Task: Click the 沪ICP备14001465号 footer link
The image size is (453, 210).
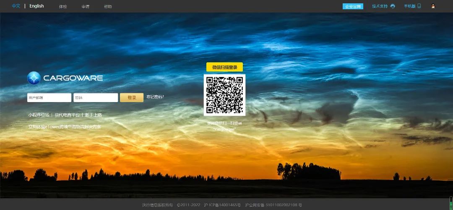Action: pyautogui.click(x=222, y=205)
